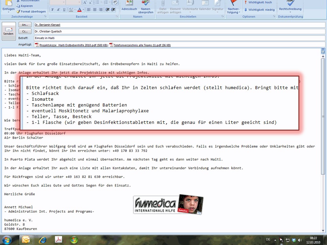The height and width of the screenshot is (245, 327).
Task: Set Wichtigkeit: hoch for message
Action: coord(259,2)
